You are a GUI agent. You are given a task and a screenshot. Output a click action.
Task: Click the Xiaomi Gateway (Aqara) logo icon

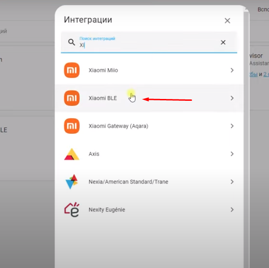click(72, 126)
